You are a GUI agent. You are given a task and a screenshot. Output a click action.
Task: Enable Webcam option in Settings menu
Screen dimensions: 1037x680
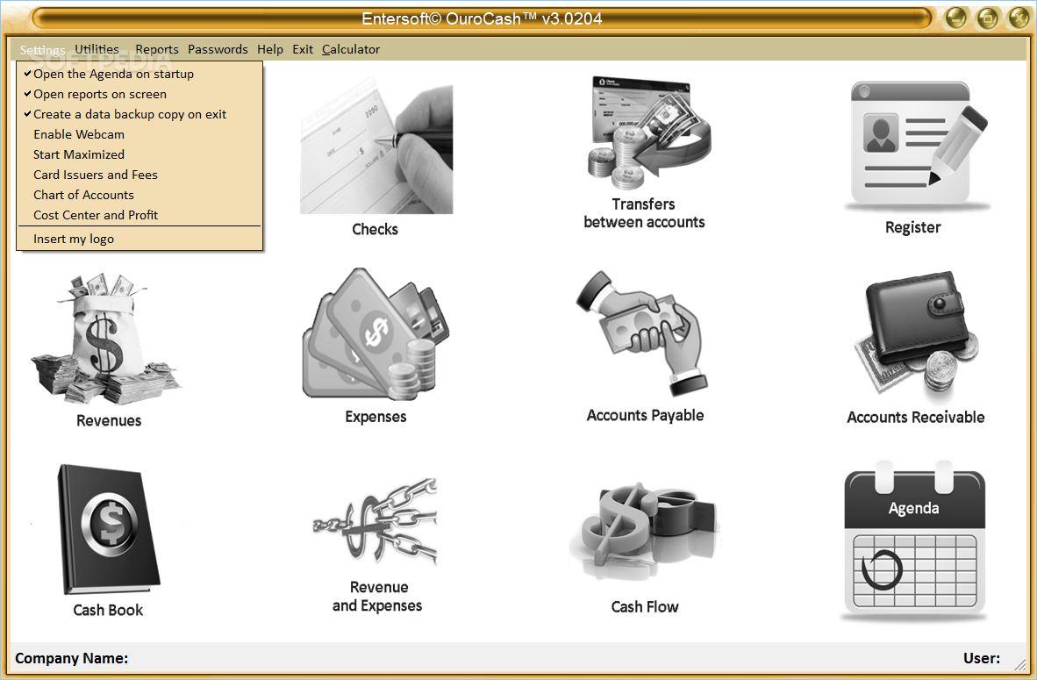coord(139,134)
